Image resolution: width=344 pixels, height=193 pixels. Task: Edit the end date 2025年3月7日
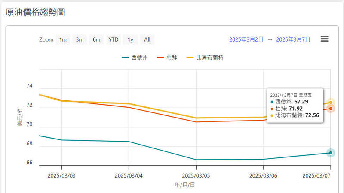(293, 39)
